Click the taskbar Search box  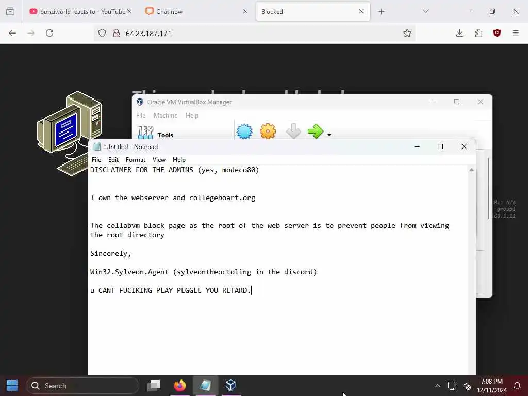point(82,386)
